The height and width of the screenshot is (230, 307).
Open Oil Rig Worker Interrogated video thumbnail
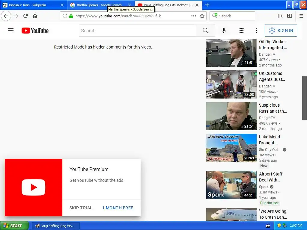point(231,53)
